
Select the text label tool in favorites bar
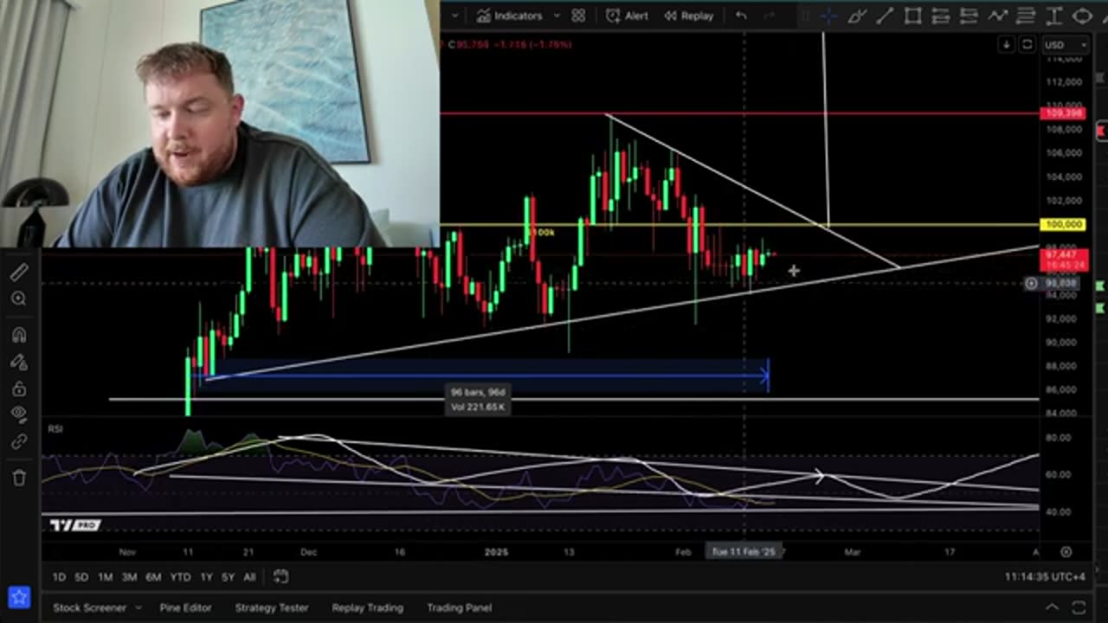1053,16
